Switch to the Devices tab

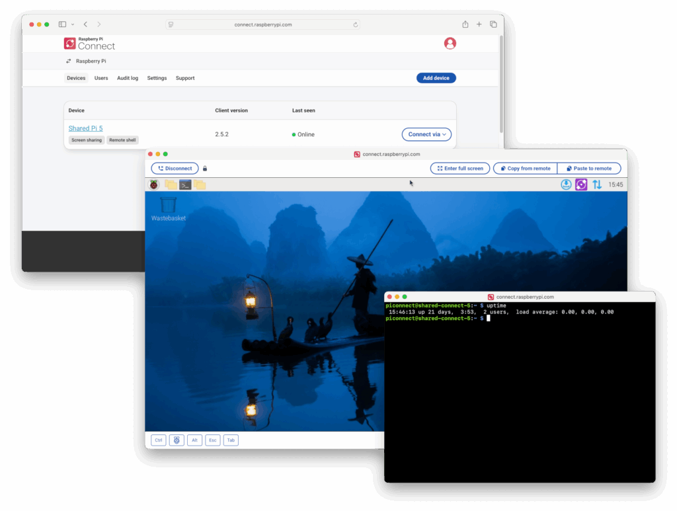click(76, 78)
